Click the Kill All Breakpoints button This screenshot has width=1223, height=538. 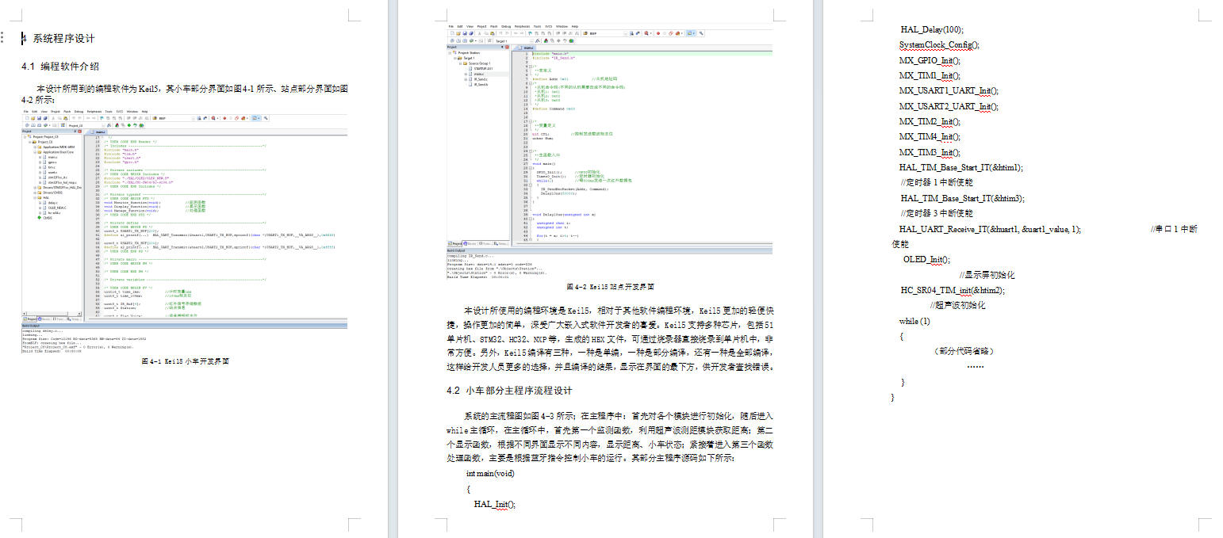677,33
